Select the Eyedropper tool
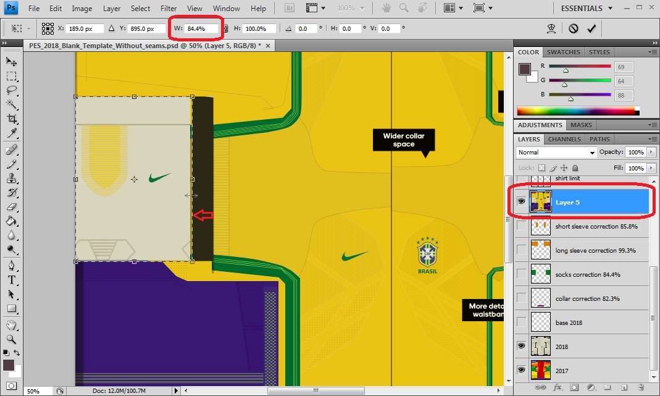Screen dimensions: 660x396 (11, 133)
